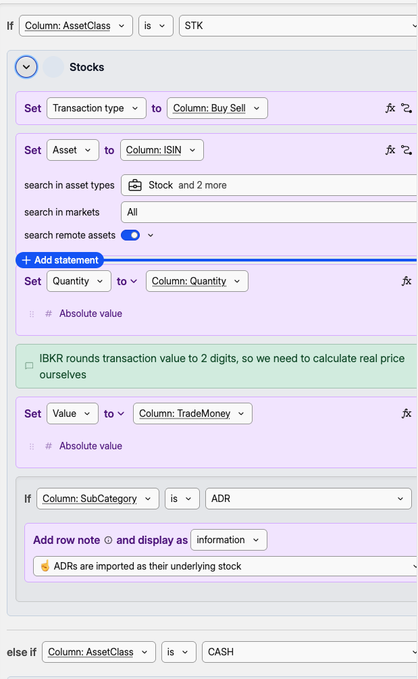Click Absolute value under Value statement
The height and width of the screenshot is (679, 418).
click(90, 446)
